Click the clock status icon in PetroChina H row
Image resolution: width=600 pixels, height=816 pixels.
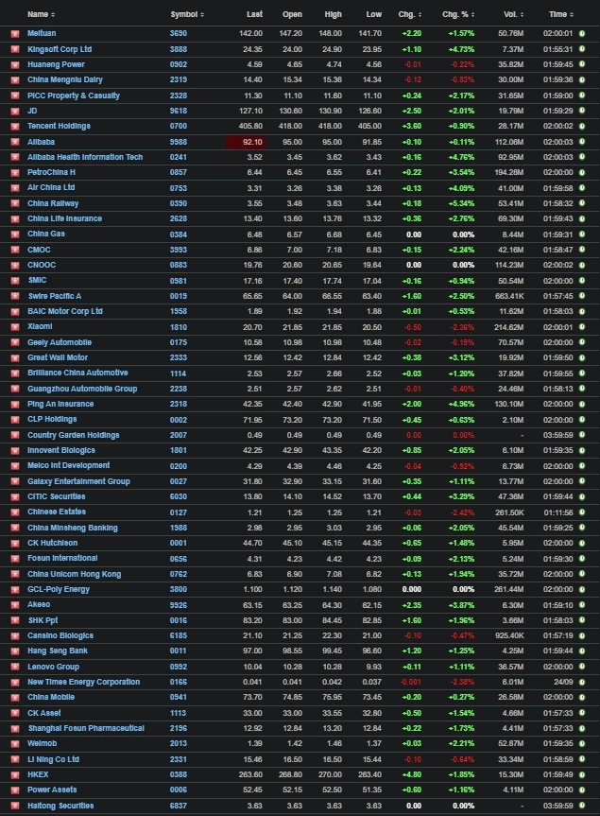click(582, 172)
